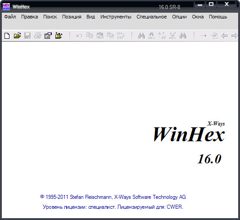Click the Copy Block icon
This screenshot has height=220, width=240.
90,36
